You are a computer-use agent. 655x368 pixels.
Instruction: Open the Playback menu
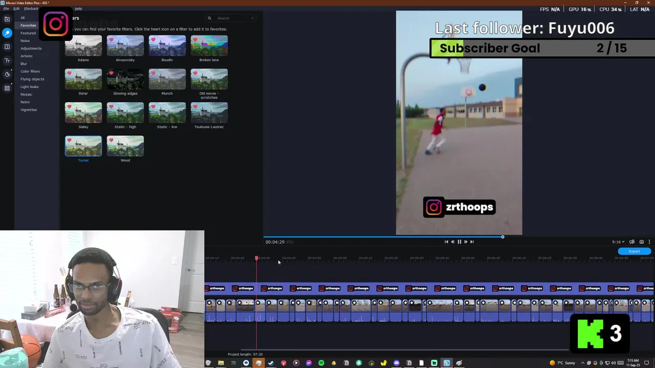pos(31,9)
